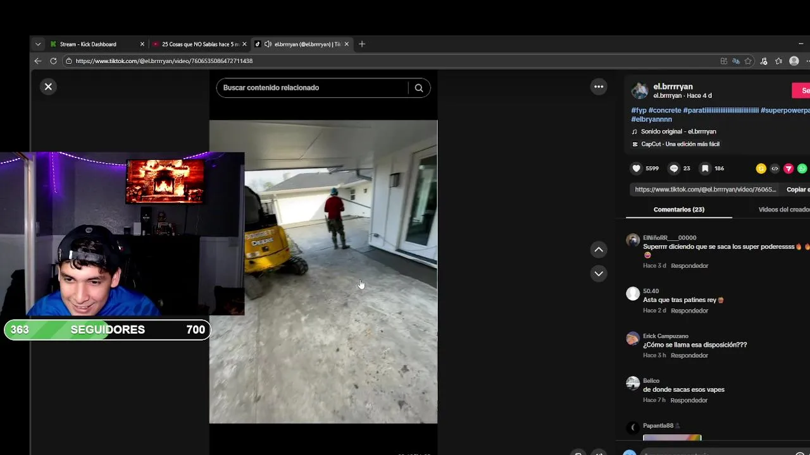The width and height of the screenshot is (810, 455).
Task: Go back with browser back arrow
Action: pyautogui.click(x=37, y=61)
